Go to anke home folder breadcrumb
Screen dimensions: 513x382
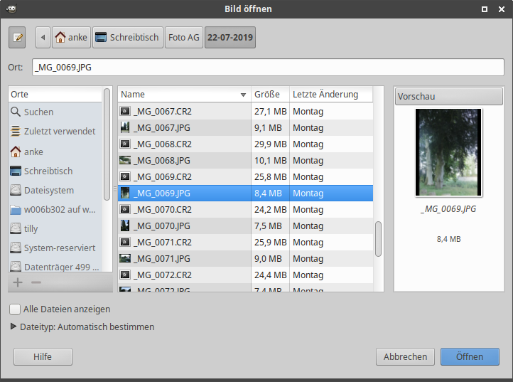point(71,38)
